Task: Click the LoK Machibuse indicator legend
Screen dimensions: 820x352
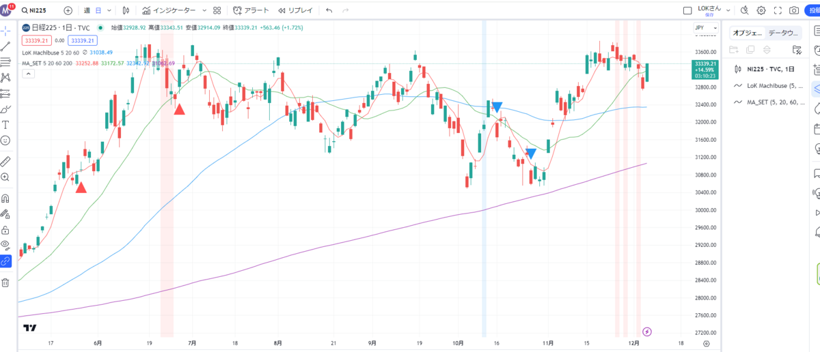Action: click(51, 53)
